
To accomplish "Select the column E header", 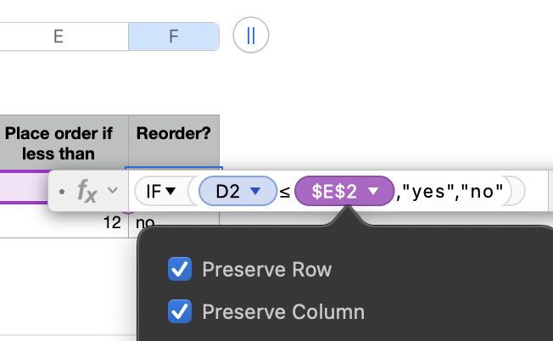I will click(58, 36).
